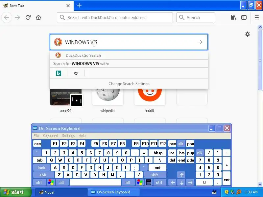Viewport: 263px width, 197px height.
Task: Close the New Tab tab
Action: (x=68, y=6)
